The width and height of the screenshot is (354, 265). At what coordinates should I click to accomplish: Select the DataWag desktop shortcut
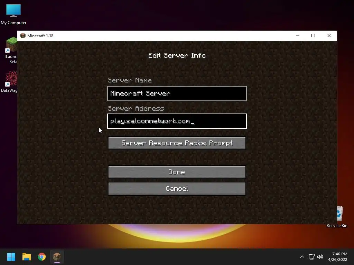9,81
